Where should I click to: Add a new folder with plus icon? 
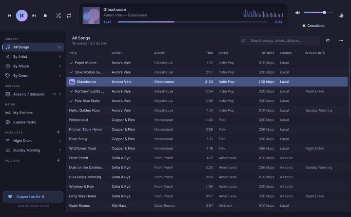[x=58, y=160]
